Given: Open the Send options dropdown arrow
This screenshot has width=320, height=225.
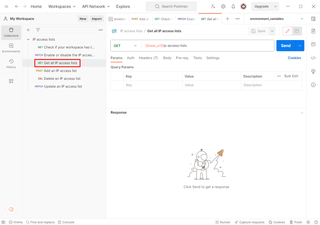Looking at the screenshot, I should (x=300, y=46).
